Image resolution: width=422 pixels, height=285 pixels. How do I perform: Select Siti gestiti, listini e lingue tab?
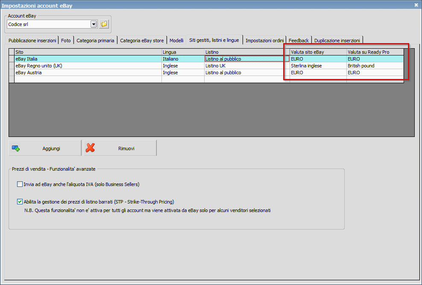(x=214, y=40)
